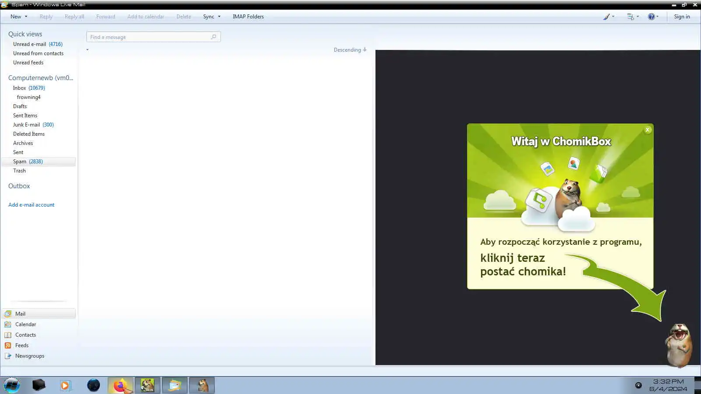701x394 pixels.
Task: Switch to Mail view
Action: coord(39,314)
